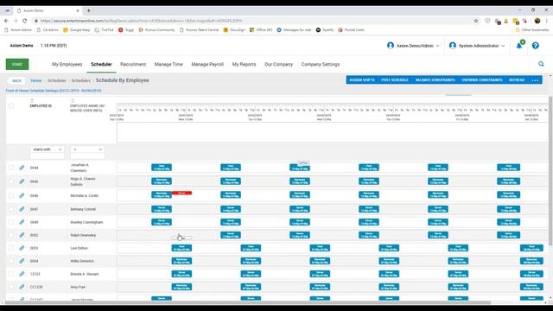Image resolution: width=553 pixels, height=311 pixels.
Task: Open Chrome profile avatar
Action: pos(537,21)
